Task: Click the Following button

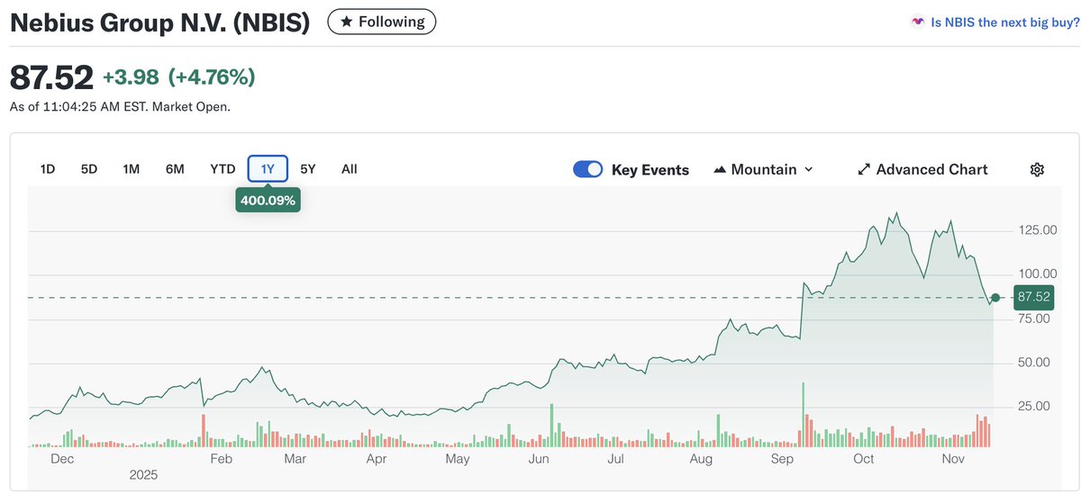Action: [382, 22]
